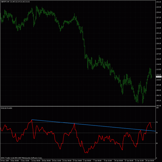Click the 2 Jan 08:00 time label
162x162 pixels.
point(87,161)
